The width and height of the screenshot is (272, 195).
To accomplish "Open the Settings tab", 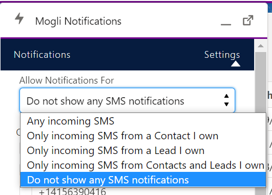I will 222,55.
